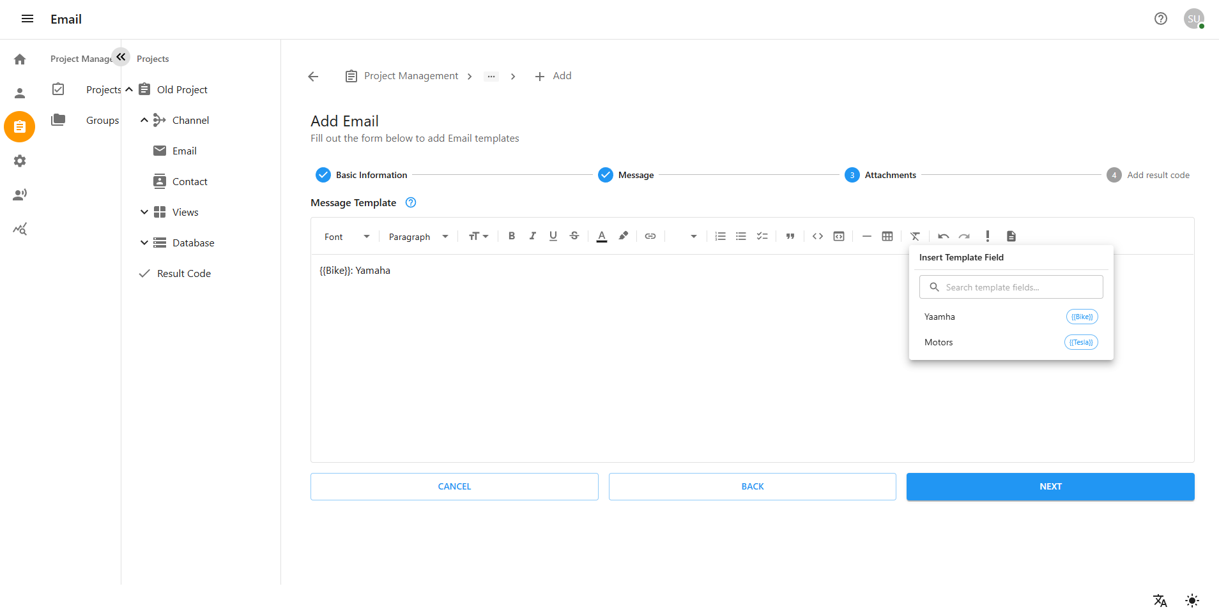Toggle inline code formatting

818,236
